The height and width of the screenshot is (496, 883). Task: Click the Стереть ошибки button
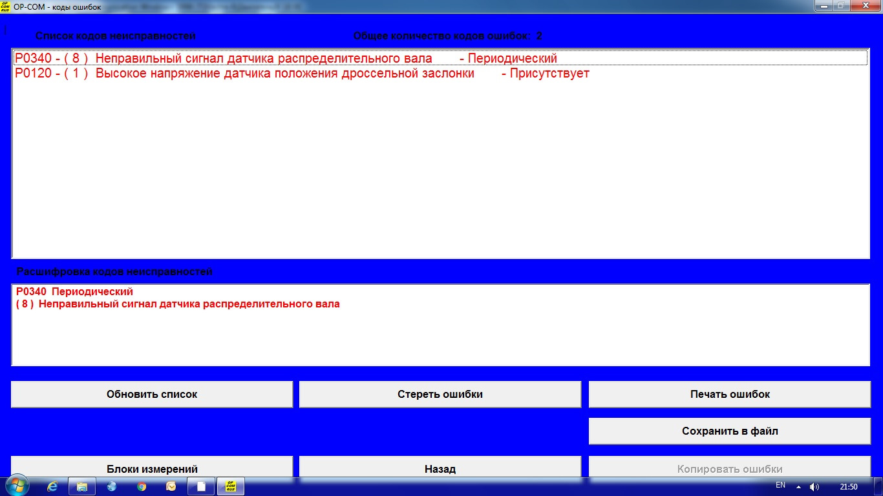(x=440, y=394)
